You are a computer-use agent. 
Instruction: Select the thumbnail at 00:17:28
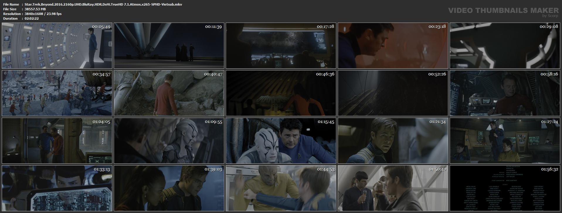(x=281, y=46)
